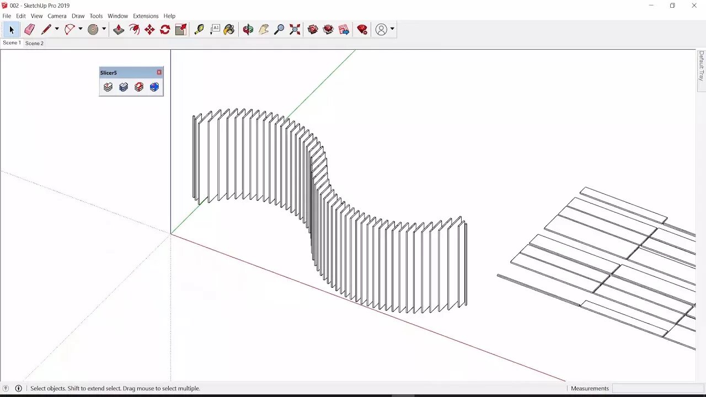This screenshot has width=706, height=397.
Task: Select the Text label tool
Action: coord(215,30)
